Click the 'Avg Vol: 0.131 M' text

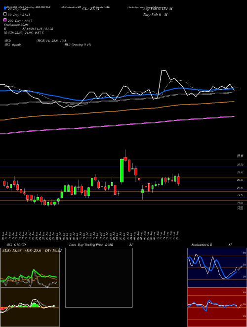(158, 9)
